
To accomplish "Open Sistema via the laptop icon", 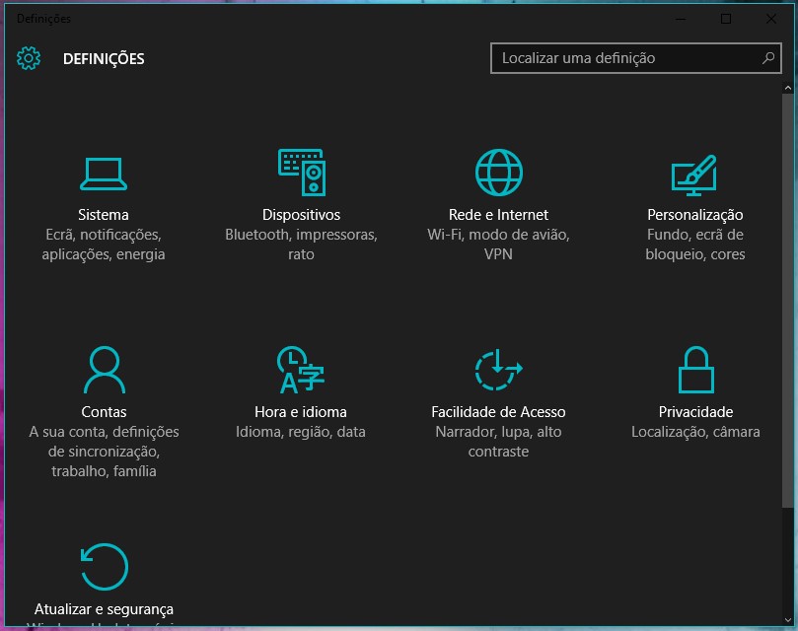I will [x=104, y=175].
